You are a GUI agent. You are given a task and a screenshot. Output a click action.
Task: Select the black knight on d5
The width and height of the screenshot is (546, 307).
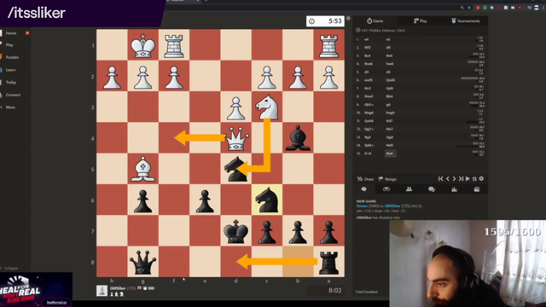tap(235, 169)
